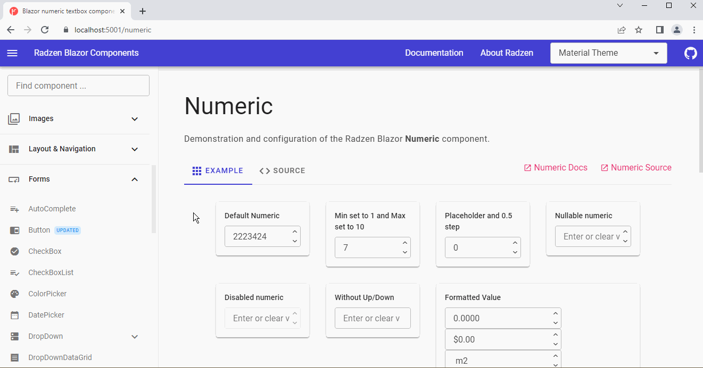Viewport: 703px width, 368px height.
Task: Click the DropDownDataGrid item icon
Action: click(x=15, y=358)
